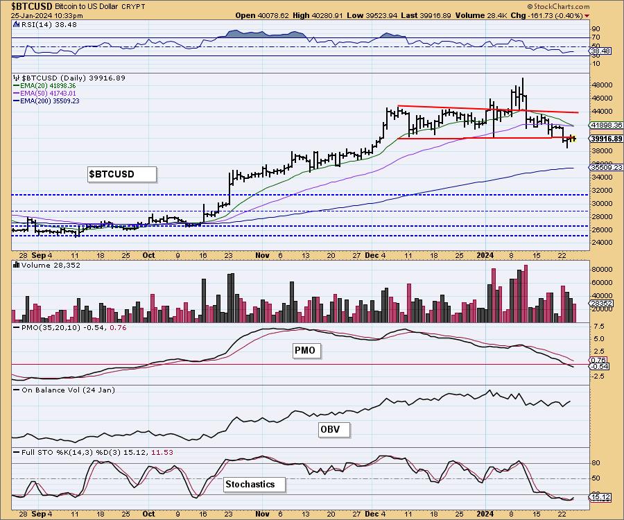Click the Last 39916.89 header value
This screenshot has height=520, width=624.
click(426, 15)
